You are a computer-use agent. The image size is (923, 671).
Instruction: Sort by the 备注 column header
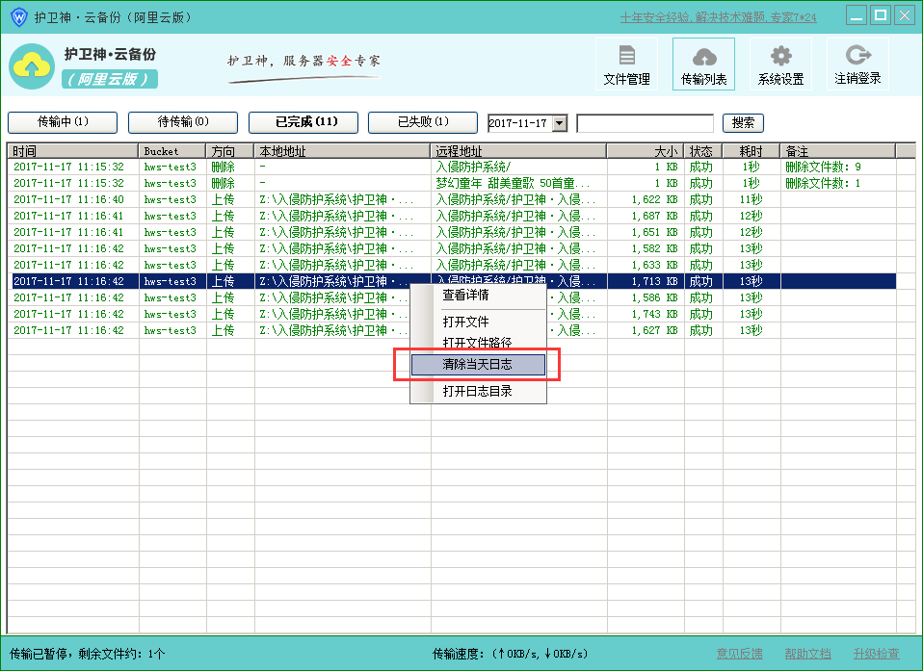pyautogui.click(x=838, y=151)
